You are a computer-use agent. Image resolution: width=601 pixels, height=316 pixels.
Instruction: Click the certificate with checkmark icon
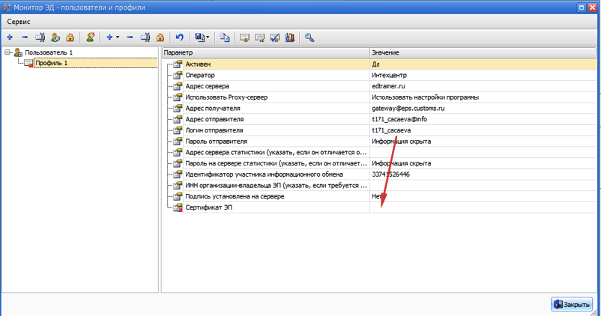tap(274, 37)
